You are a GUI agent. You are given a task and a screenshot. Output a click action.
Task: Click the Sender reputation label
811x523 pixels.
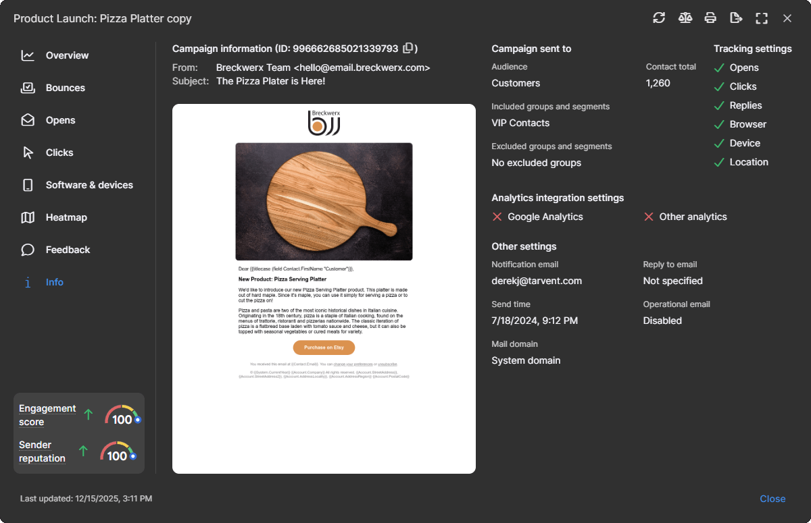(42, 451)
